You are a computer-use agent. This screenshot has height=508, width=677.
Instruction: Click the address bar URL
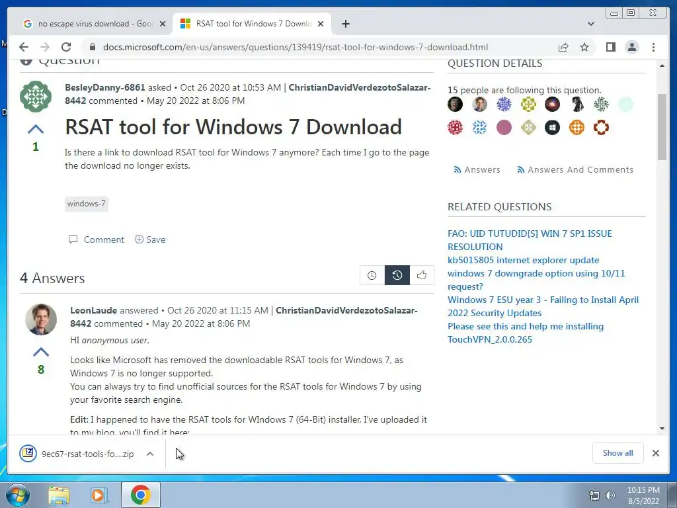[x=296, y=47]
